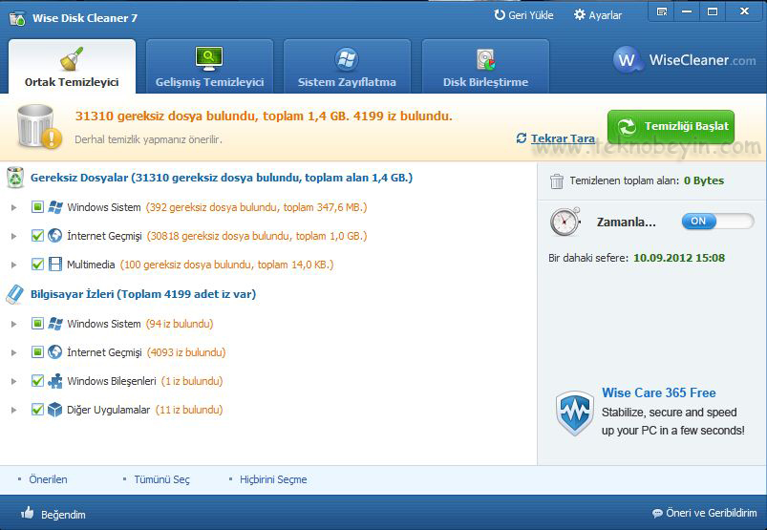Click the Geri Yükle label
The height and width of the screenshot is (530, 767).
point(531,15)
